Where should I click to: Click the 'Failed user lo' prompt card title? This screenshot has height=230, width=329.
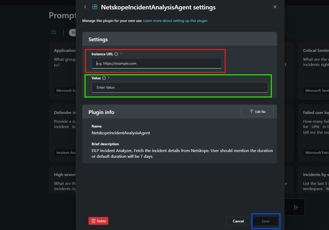(x=316, y=113)
